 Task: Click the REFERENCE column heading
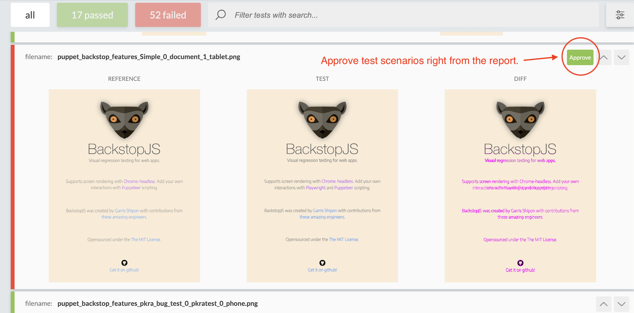point(124,79)
